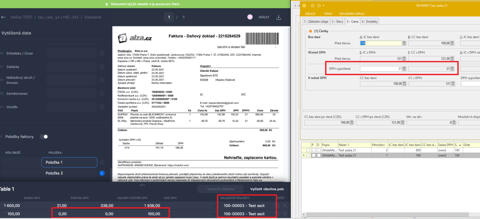The height and width of the screenshot is (219, 480).
Task: Click the check icon beside Položka 1
Action: [x=102, y=162]
